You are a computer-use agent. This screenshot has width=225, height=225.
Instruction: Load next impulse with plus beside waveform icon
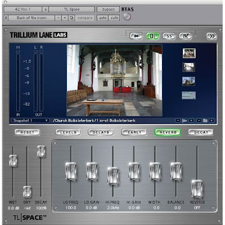[191, 120]
